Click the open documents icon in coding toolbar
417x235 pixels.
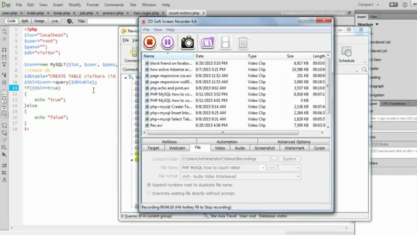5,32
